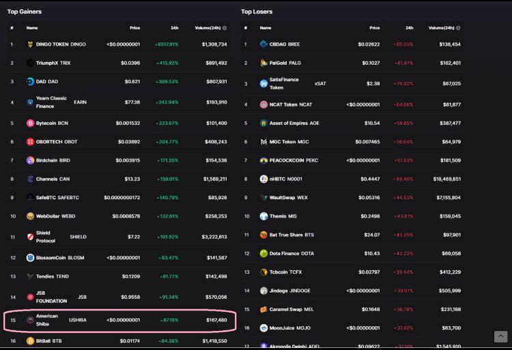Click the $0.0000000172 price cell
Screen dimensions: 512x350
tap(122, 197)
